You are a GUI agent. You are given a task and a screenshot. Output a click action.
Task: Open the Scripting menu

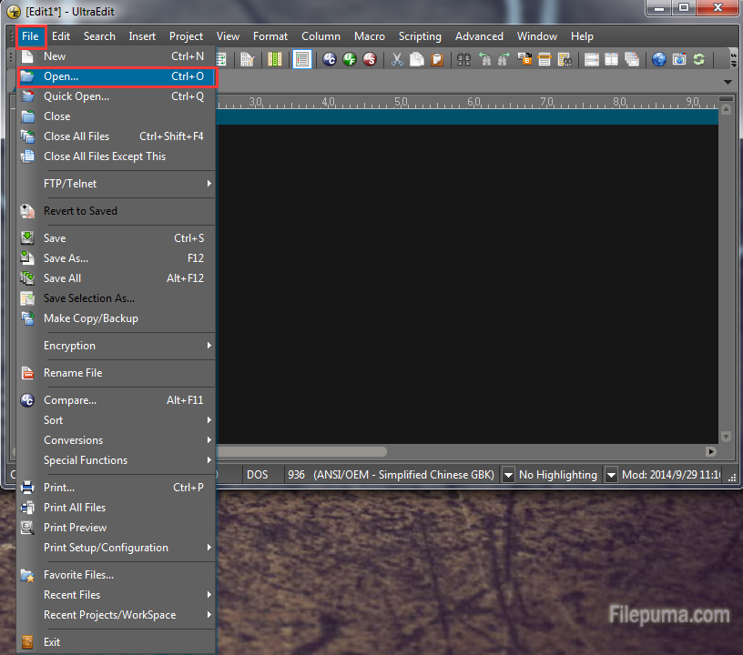pos(420,36)
